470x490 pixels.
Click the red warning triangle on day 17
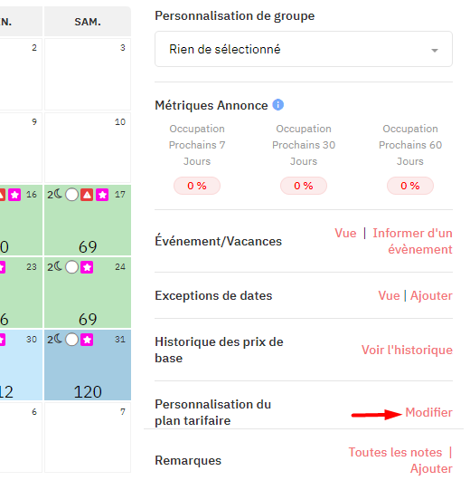point(87,195)
